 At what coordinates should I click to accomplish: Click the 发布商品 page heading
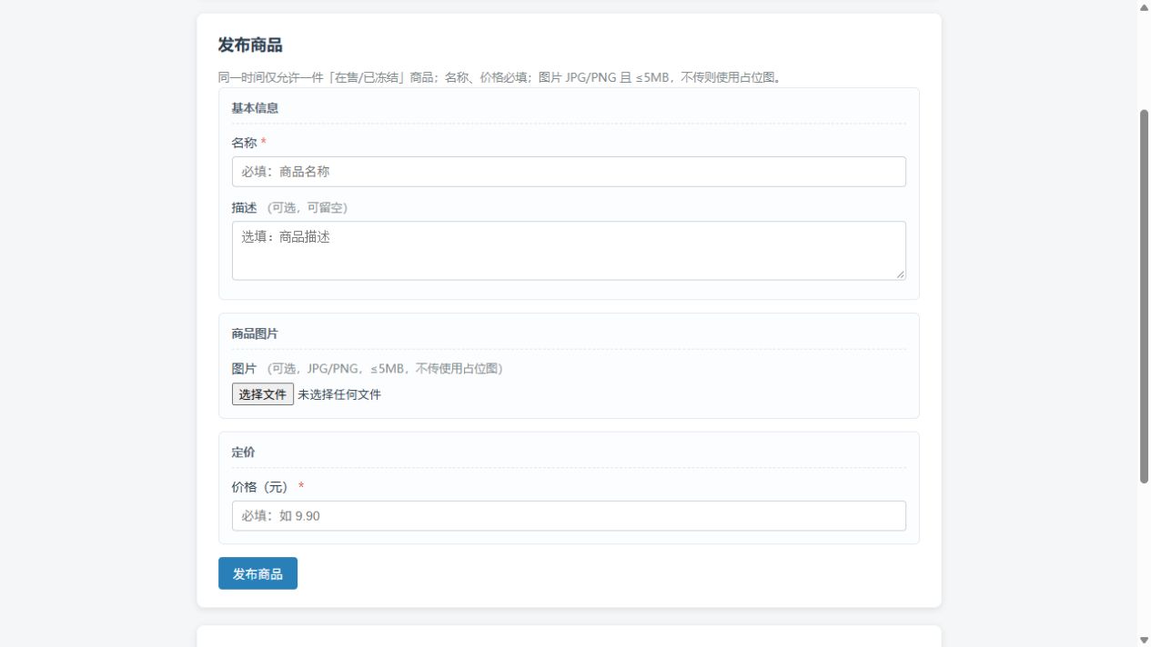250,45
